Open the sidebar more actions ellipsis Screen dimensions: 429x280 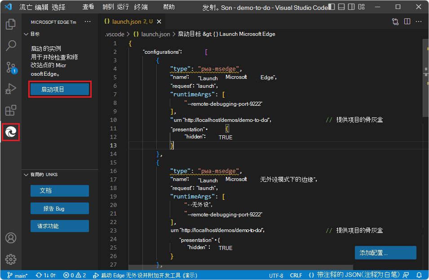[88, 22]
